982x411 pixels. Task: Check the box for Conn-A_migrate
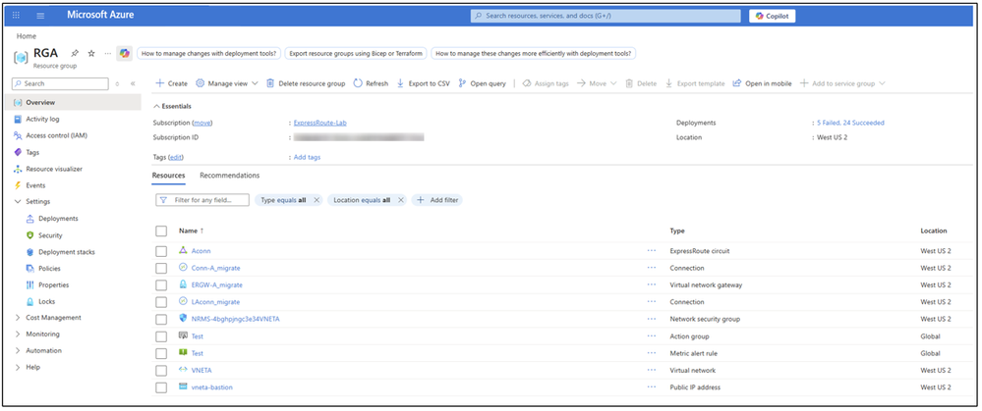click(161, 268)
